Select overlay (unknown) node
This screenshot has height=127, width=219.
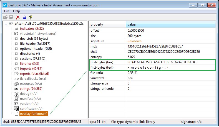click(34, 114)
